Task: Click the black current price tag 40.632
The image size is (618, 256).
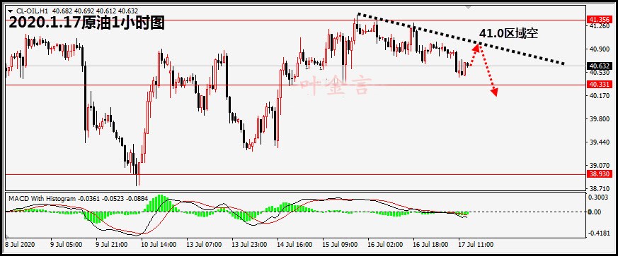Action: pos(599,66)
